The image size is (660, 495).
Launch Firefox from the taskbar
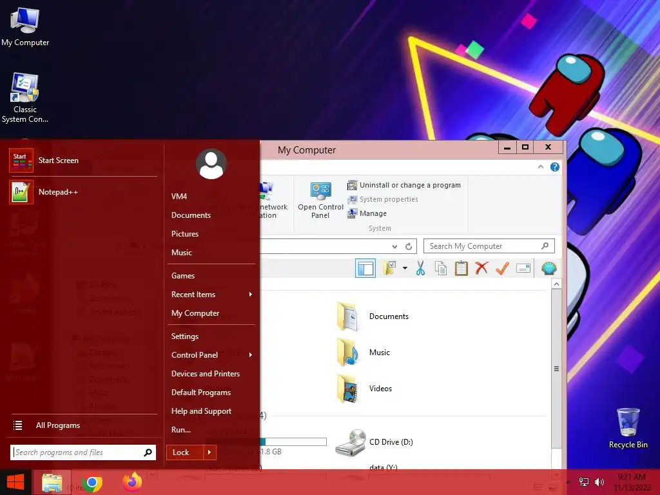[132, 482]
